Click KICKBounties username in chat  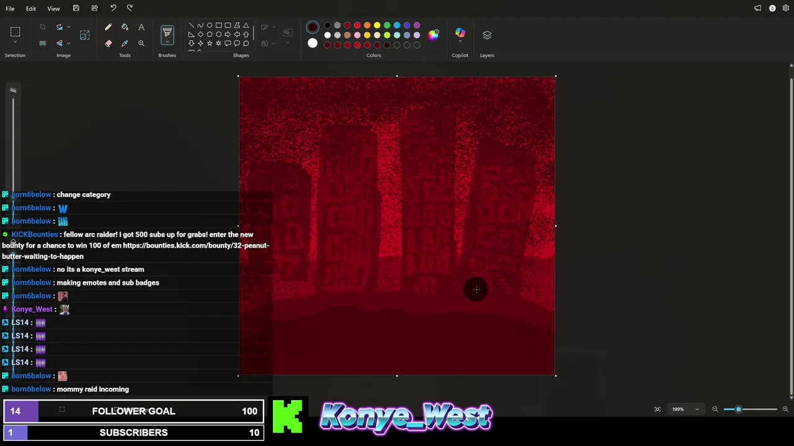coord(34,235)
